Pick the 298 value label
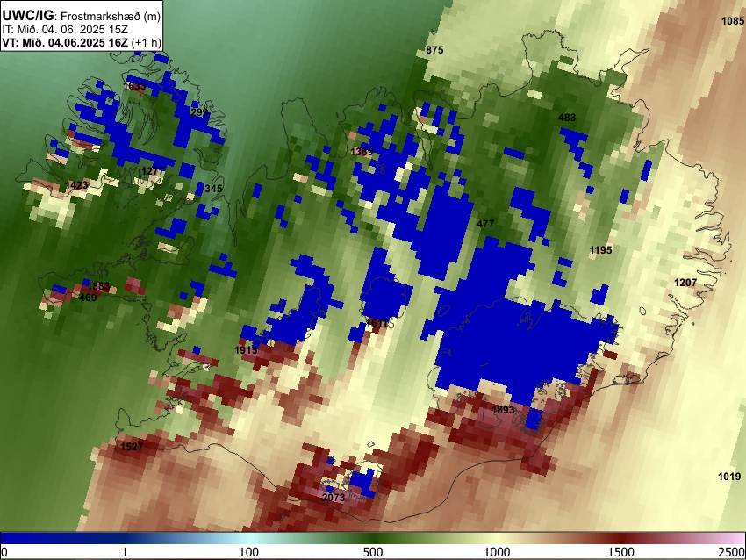Viewport: 746px width, 560px height. pyautogui.click(x=199, y=112)
